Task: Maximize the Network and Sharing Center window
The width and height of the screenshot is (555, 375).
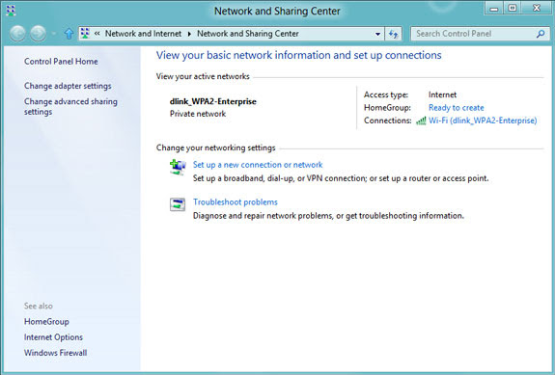Action: (513, 8)
